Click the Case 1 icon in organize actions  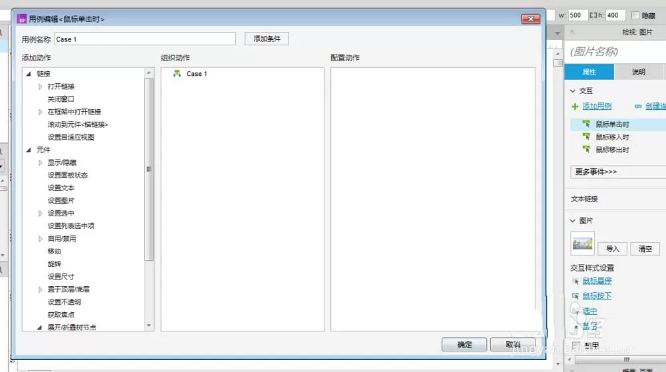(x=176, y=73)
